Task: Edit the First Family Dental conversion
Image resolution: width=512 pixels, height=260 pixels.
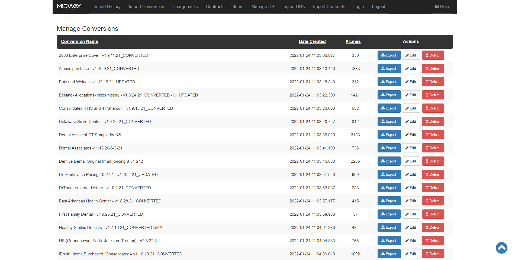Action: click(411, 214)
